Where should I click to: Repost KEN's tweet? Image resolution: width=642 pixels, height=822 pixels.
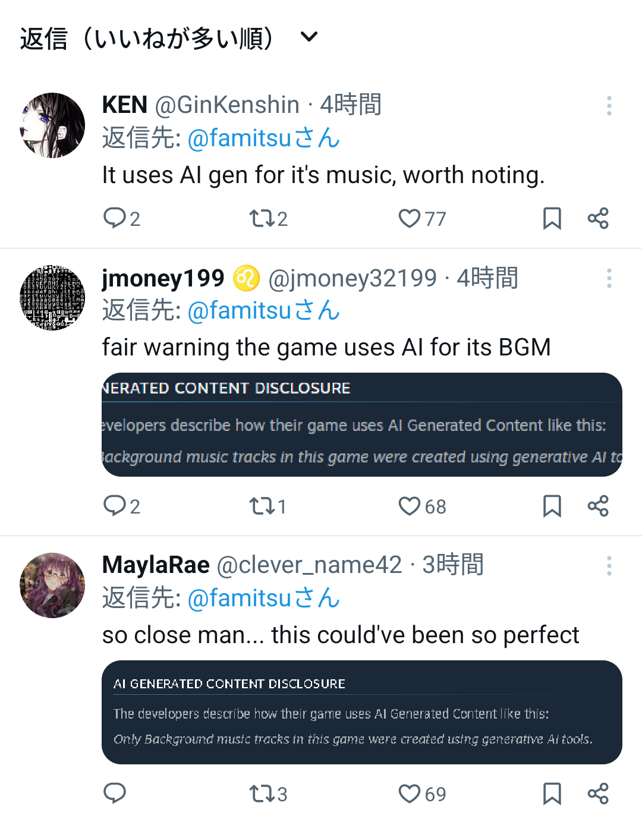(260, 219)
